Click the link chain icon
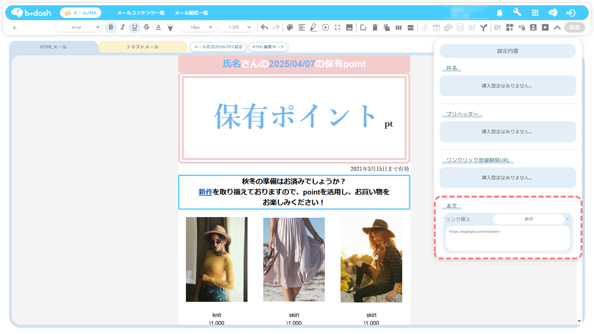The width and height of the screenshot is (594, 334). [x=425, y=27]
